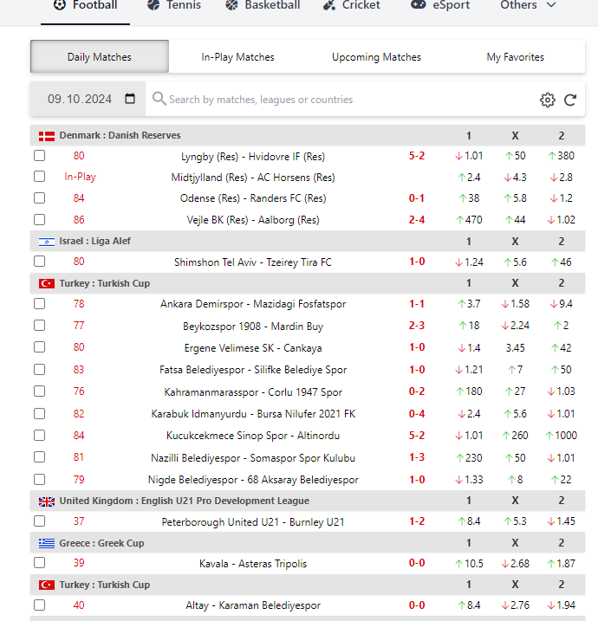Check the Vejle BK (Res) match checkbox

(x=40, y=219)
